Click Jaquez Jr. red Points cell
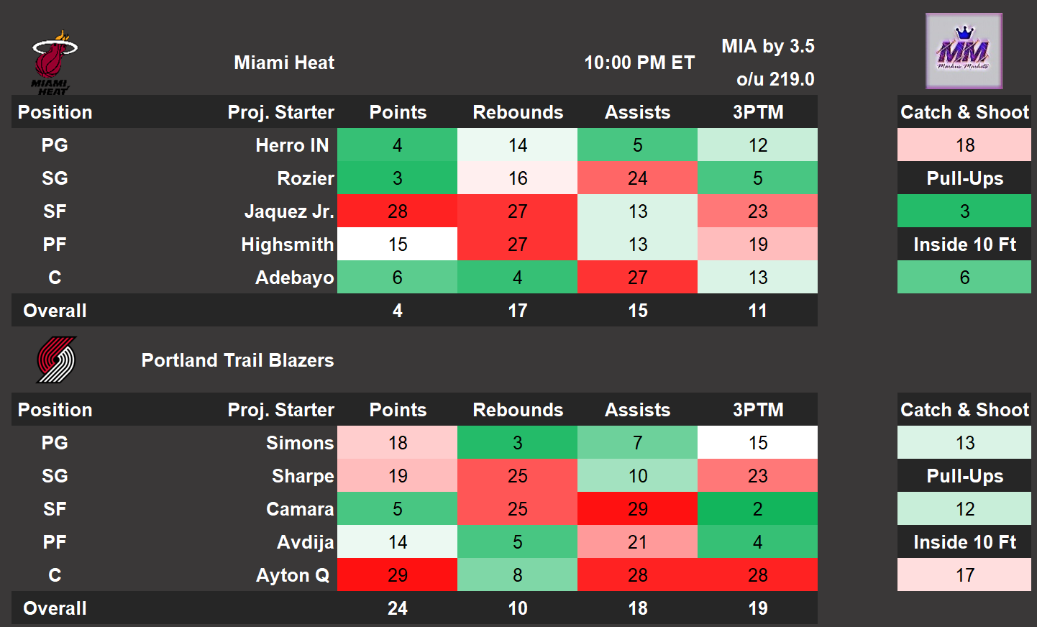1037x627 pixels. point(398,211)
